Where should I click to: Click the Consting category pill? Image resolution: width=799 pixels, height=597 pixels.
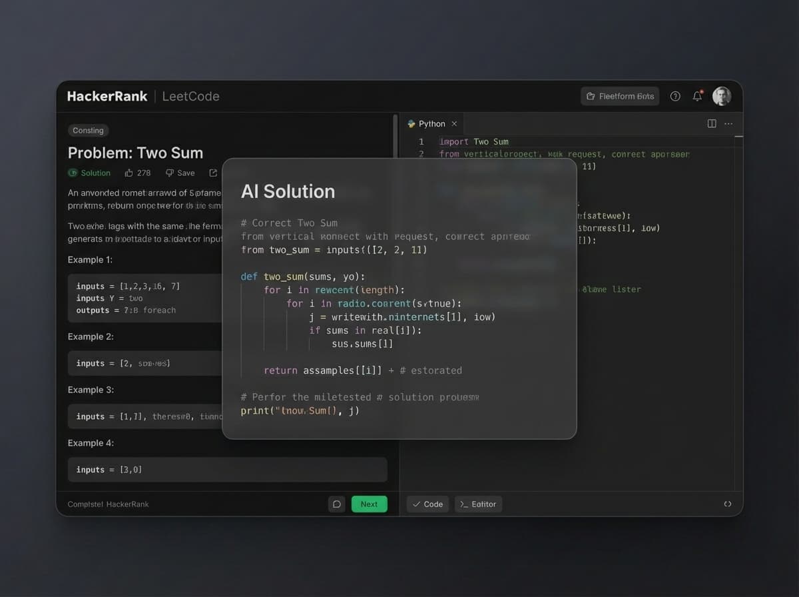coord(87,131)
